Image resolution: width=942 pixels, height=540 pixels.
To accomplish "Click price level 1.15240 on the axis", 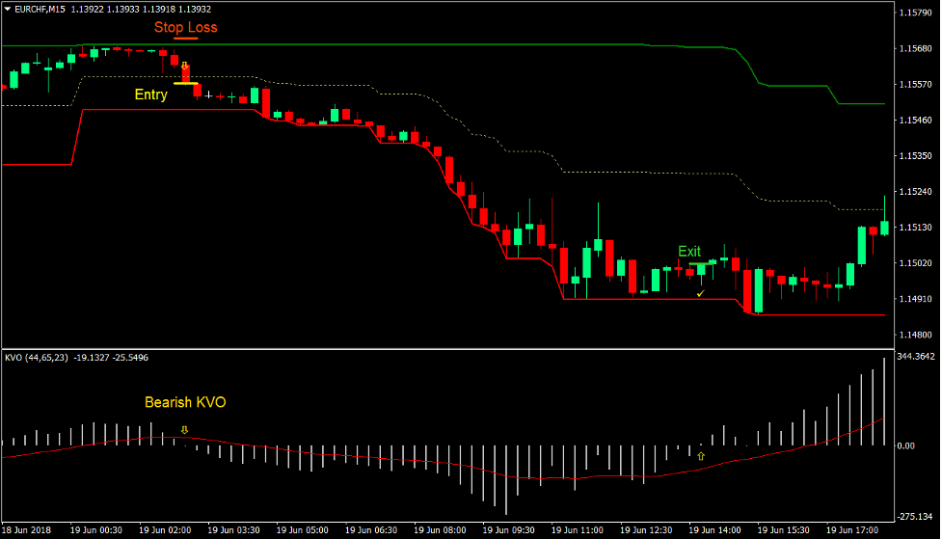I will tap(916, 192).
